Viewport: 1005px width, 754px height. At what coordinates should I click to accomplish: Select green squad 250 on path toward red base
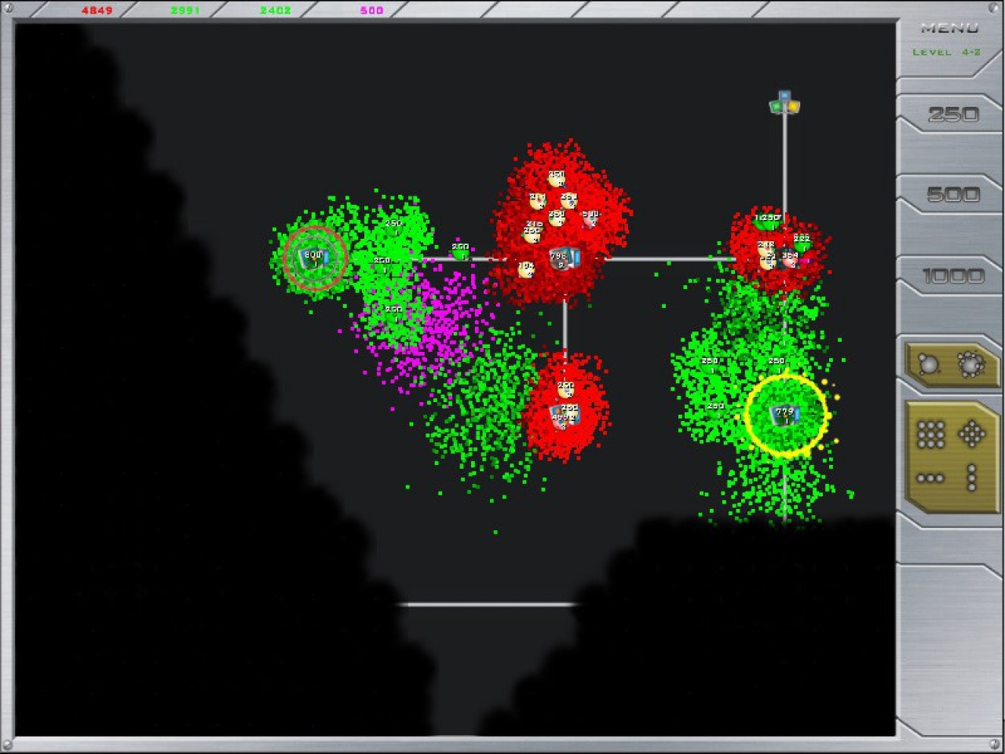[461, 251]
